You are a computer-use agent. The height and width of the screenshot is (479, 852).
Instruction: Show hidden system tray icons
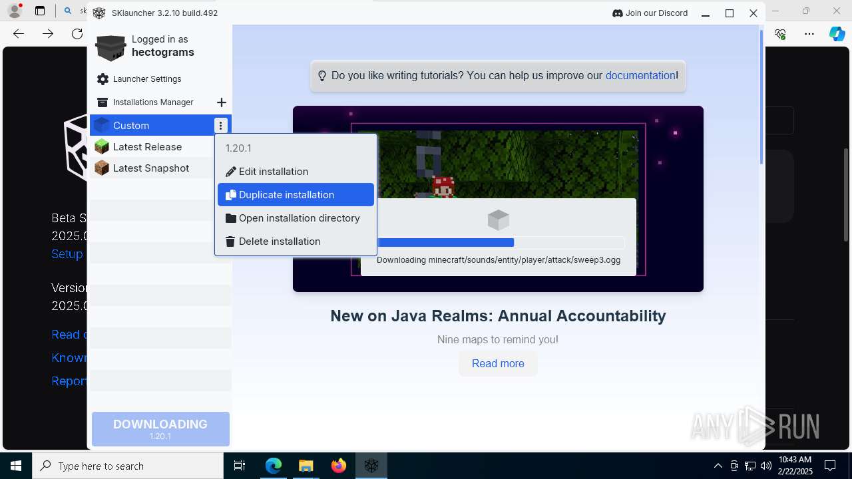click(x=718, y=466)
